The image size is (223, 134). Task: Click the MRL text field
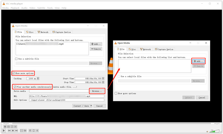67,96
